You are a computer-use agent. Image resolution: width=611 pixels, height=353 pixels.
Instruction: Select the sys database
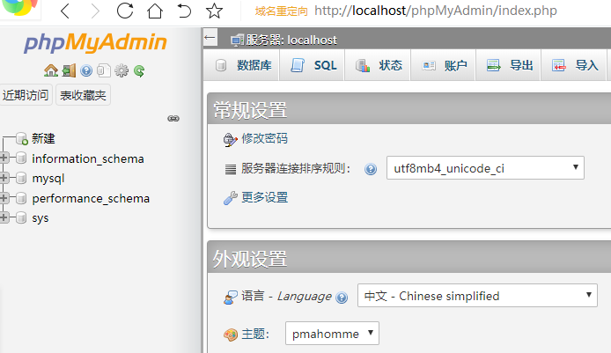click(x=40, y=218)
